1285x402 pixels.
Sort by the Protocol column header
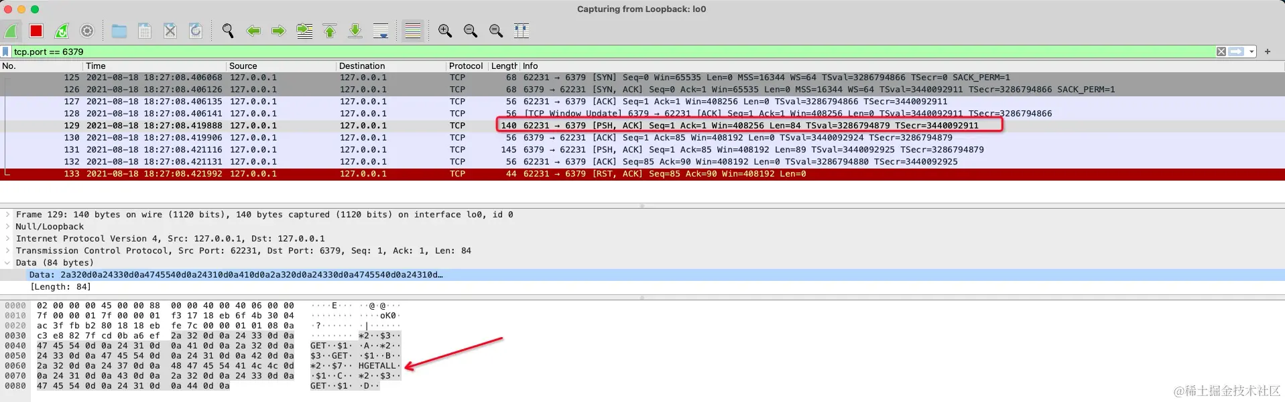pyautogui.click(x=467, y=66)
